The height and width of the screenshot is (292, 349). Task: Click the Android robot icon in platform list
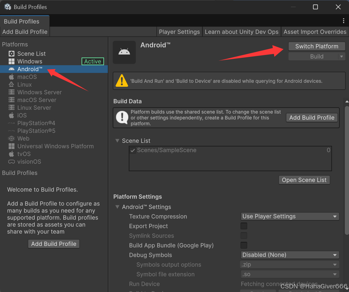click(12, 69)
